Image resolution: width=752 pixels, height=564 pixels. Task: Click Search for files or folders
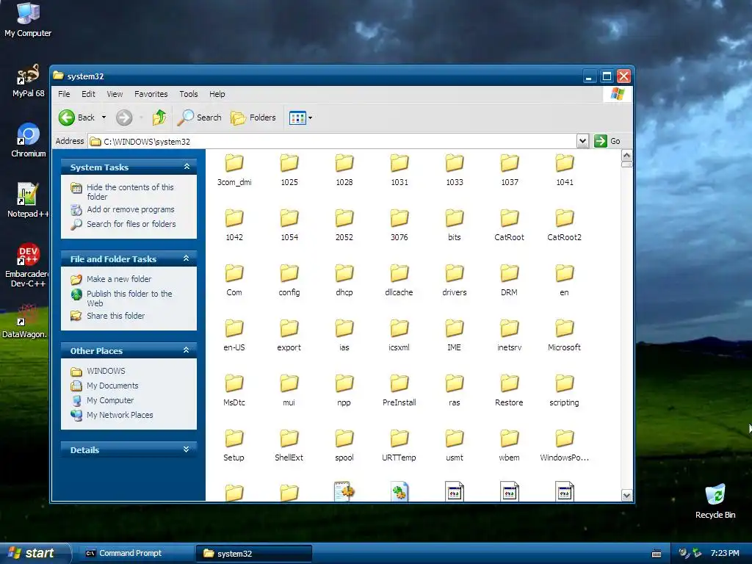click(x=131, y=224)
